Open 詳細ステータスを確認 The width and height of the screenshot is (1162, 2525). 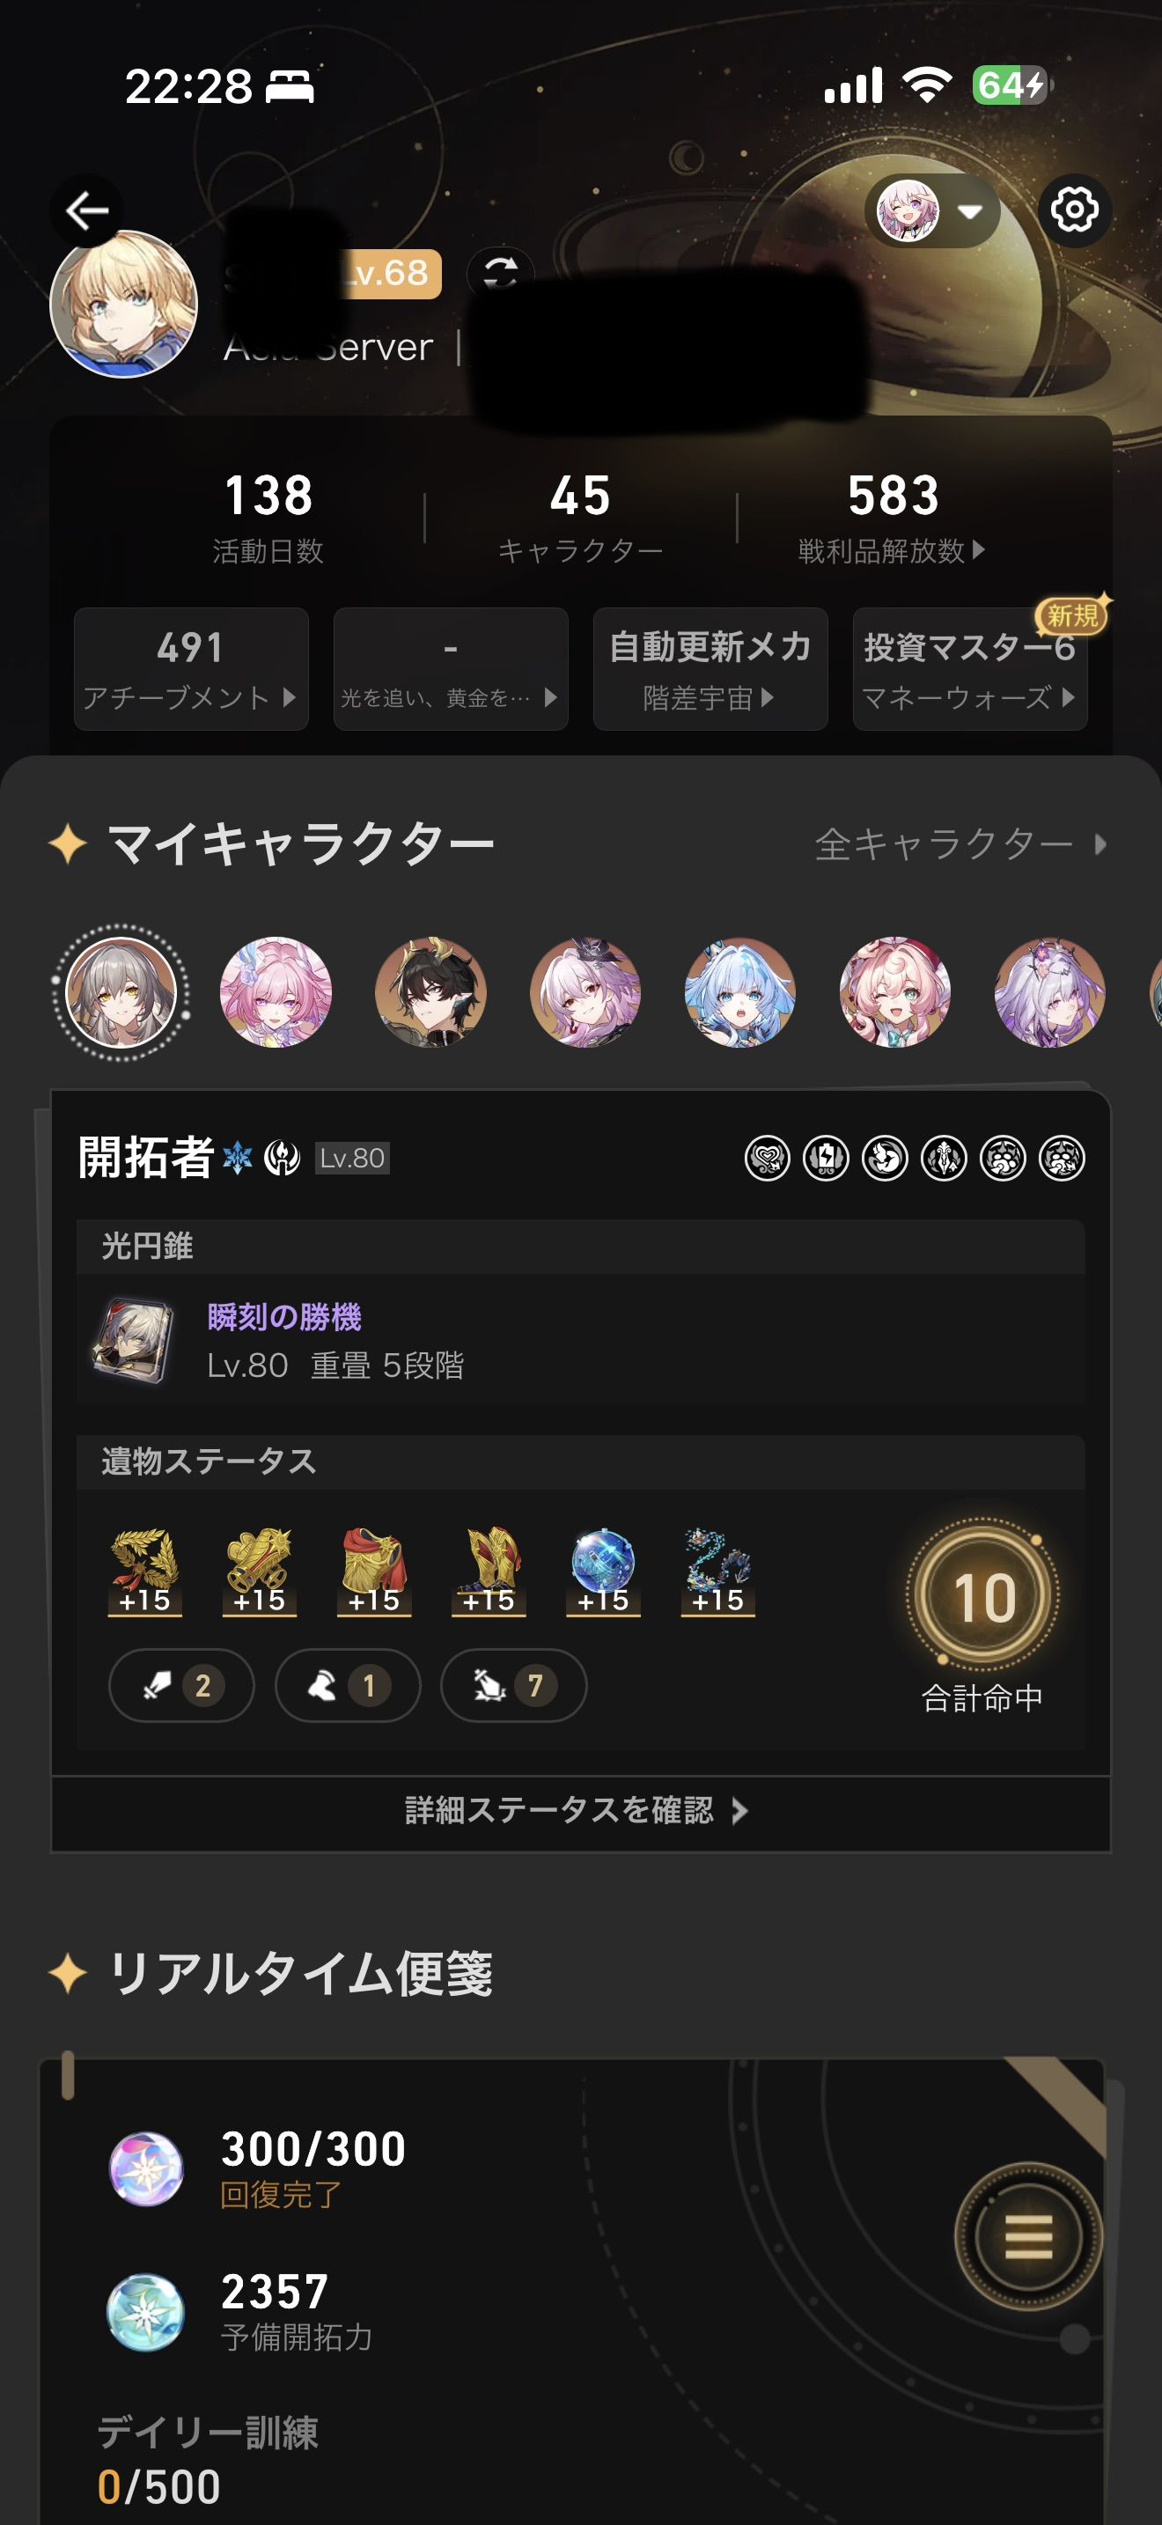coord(580,1810)
